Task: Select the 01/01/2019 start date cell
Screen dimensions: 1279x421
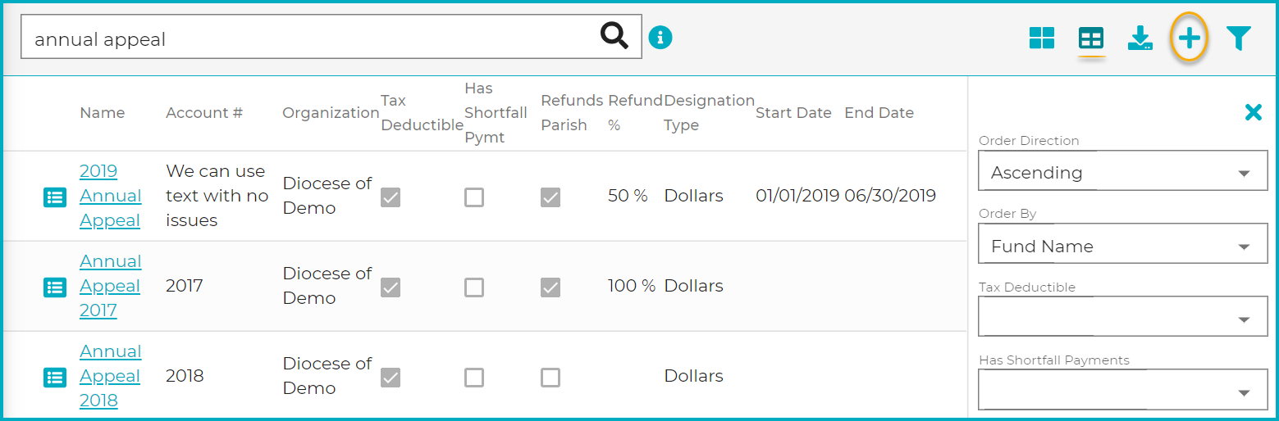Action: click(797, 197)
